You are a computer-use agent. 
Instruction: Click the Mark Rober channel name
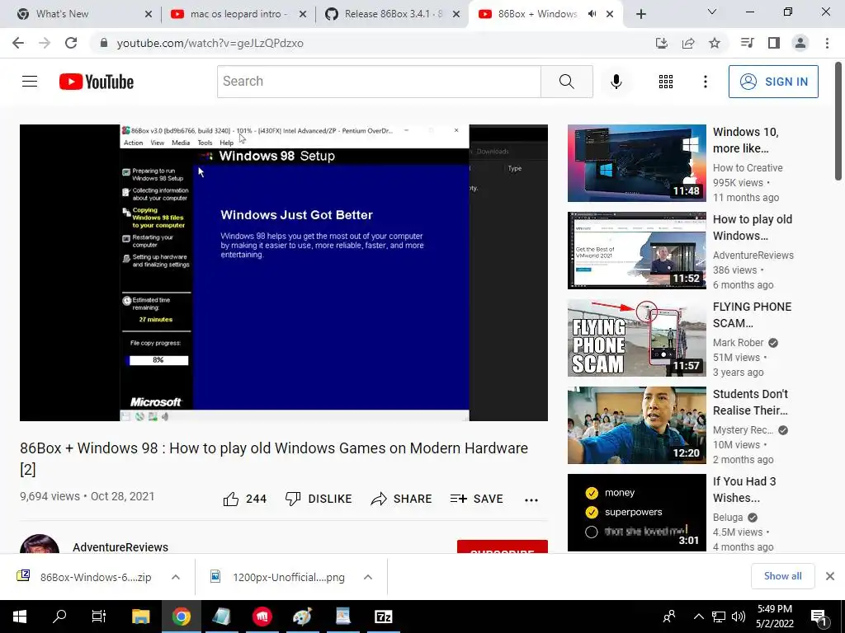point(738,343)
